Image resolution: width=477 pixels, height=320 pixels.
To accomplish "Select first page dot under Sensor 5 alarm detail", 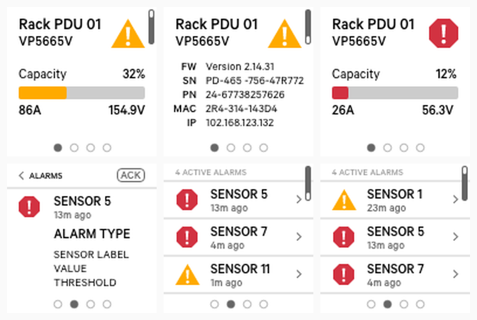I will pyautogui.click(x=58, y=304).
